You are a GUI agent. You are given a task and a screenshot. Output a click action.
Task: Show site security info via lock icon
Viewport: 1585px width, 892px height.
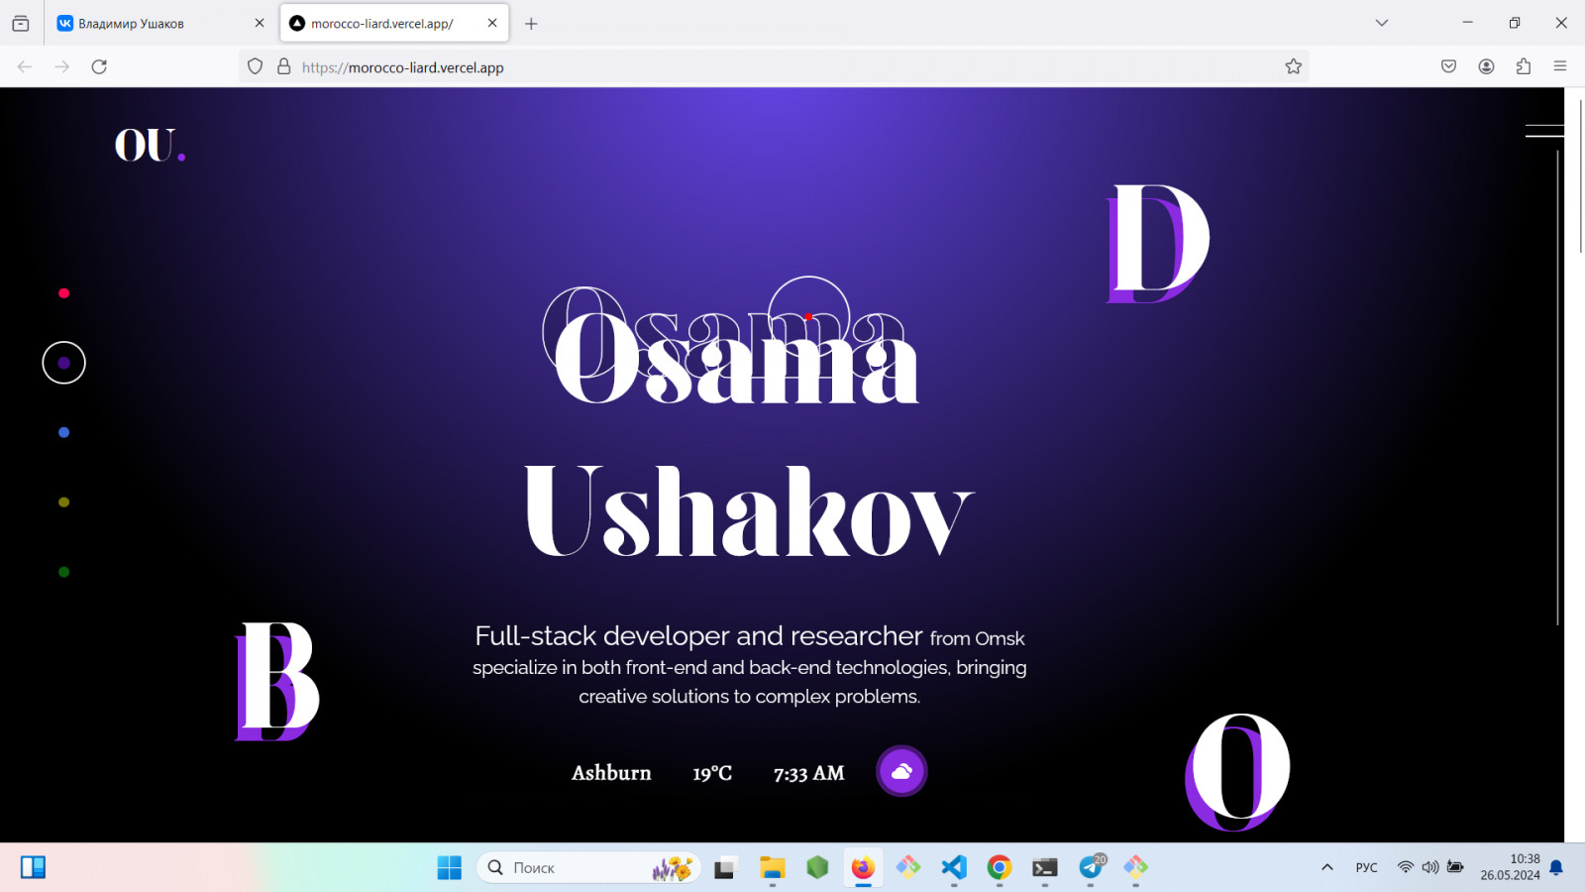pyautogui.click(x=283, y=66)
